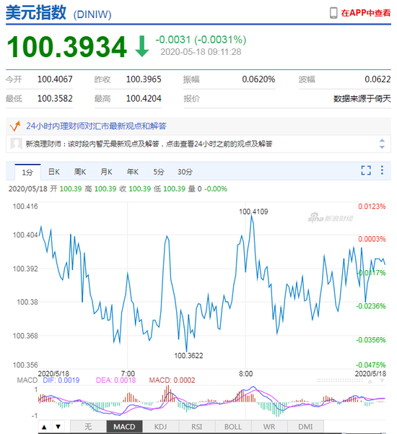This screenshot has width=397, height=434.
Task: Click the 波幅 value 0.0622
Action: pyautogui.click(x=378, y=79)
